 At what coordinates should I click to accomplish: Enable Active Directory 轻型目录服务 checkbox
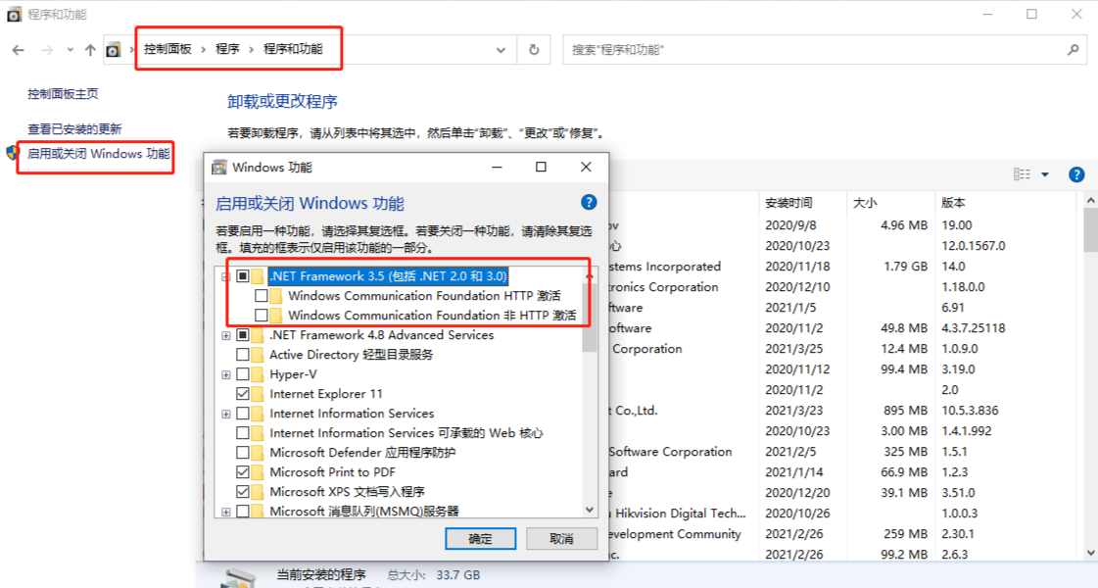pos(242,355)
